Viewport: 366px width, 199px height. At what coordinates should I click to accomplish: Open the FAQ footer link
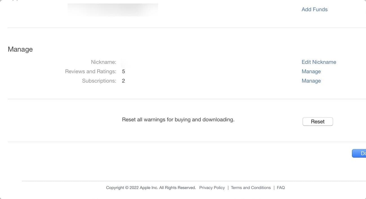(281, 188)
